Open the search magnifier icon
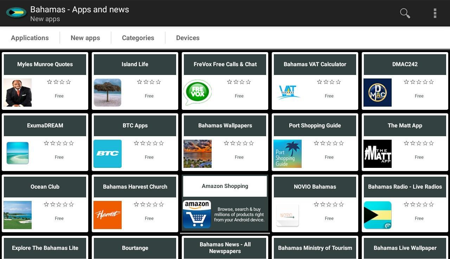Image resolution: width=450 pixels, height=259 pixels. (405, 13)
